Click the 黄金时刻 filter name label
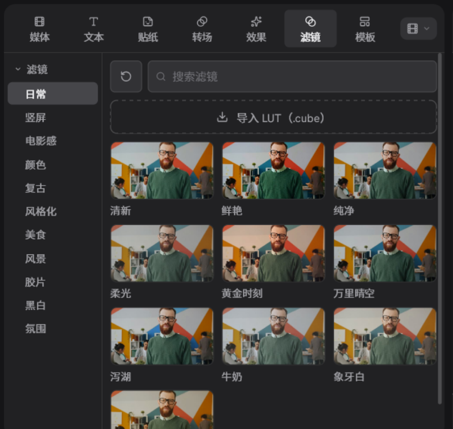 tap(242, 293)
